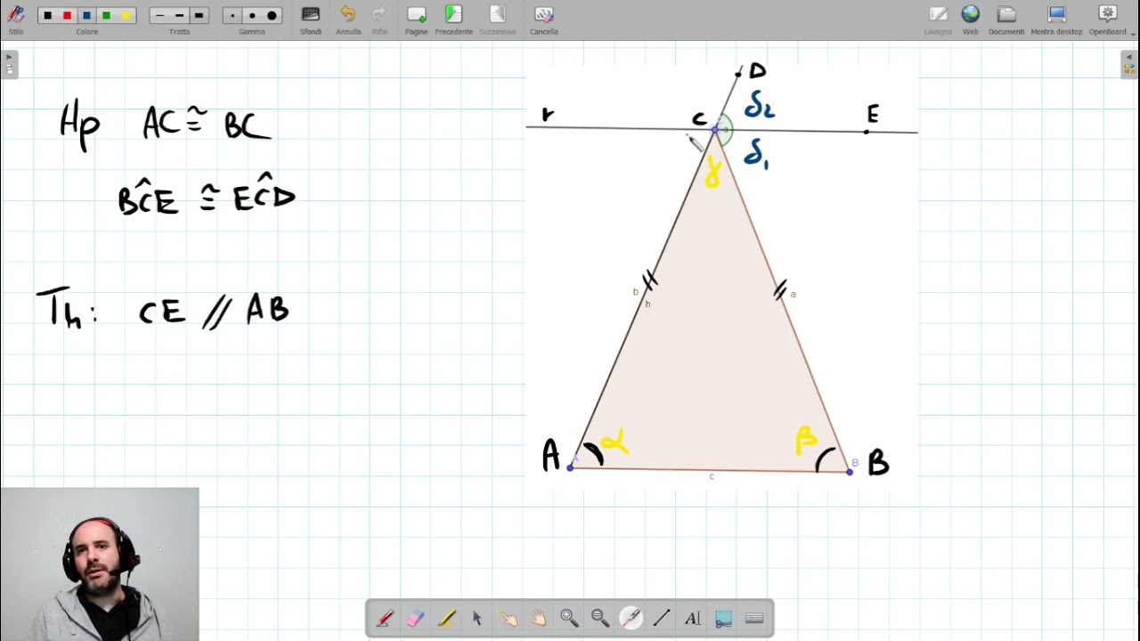Select the Pen tool in bottom palette

pos(386,619)
